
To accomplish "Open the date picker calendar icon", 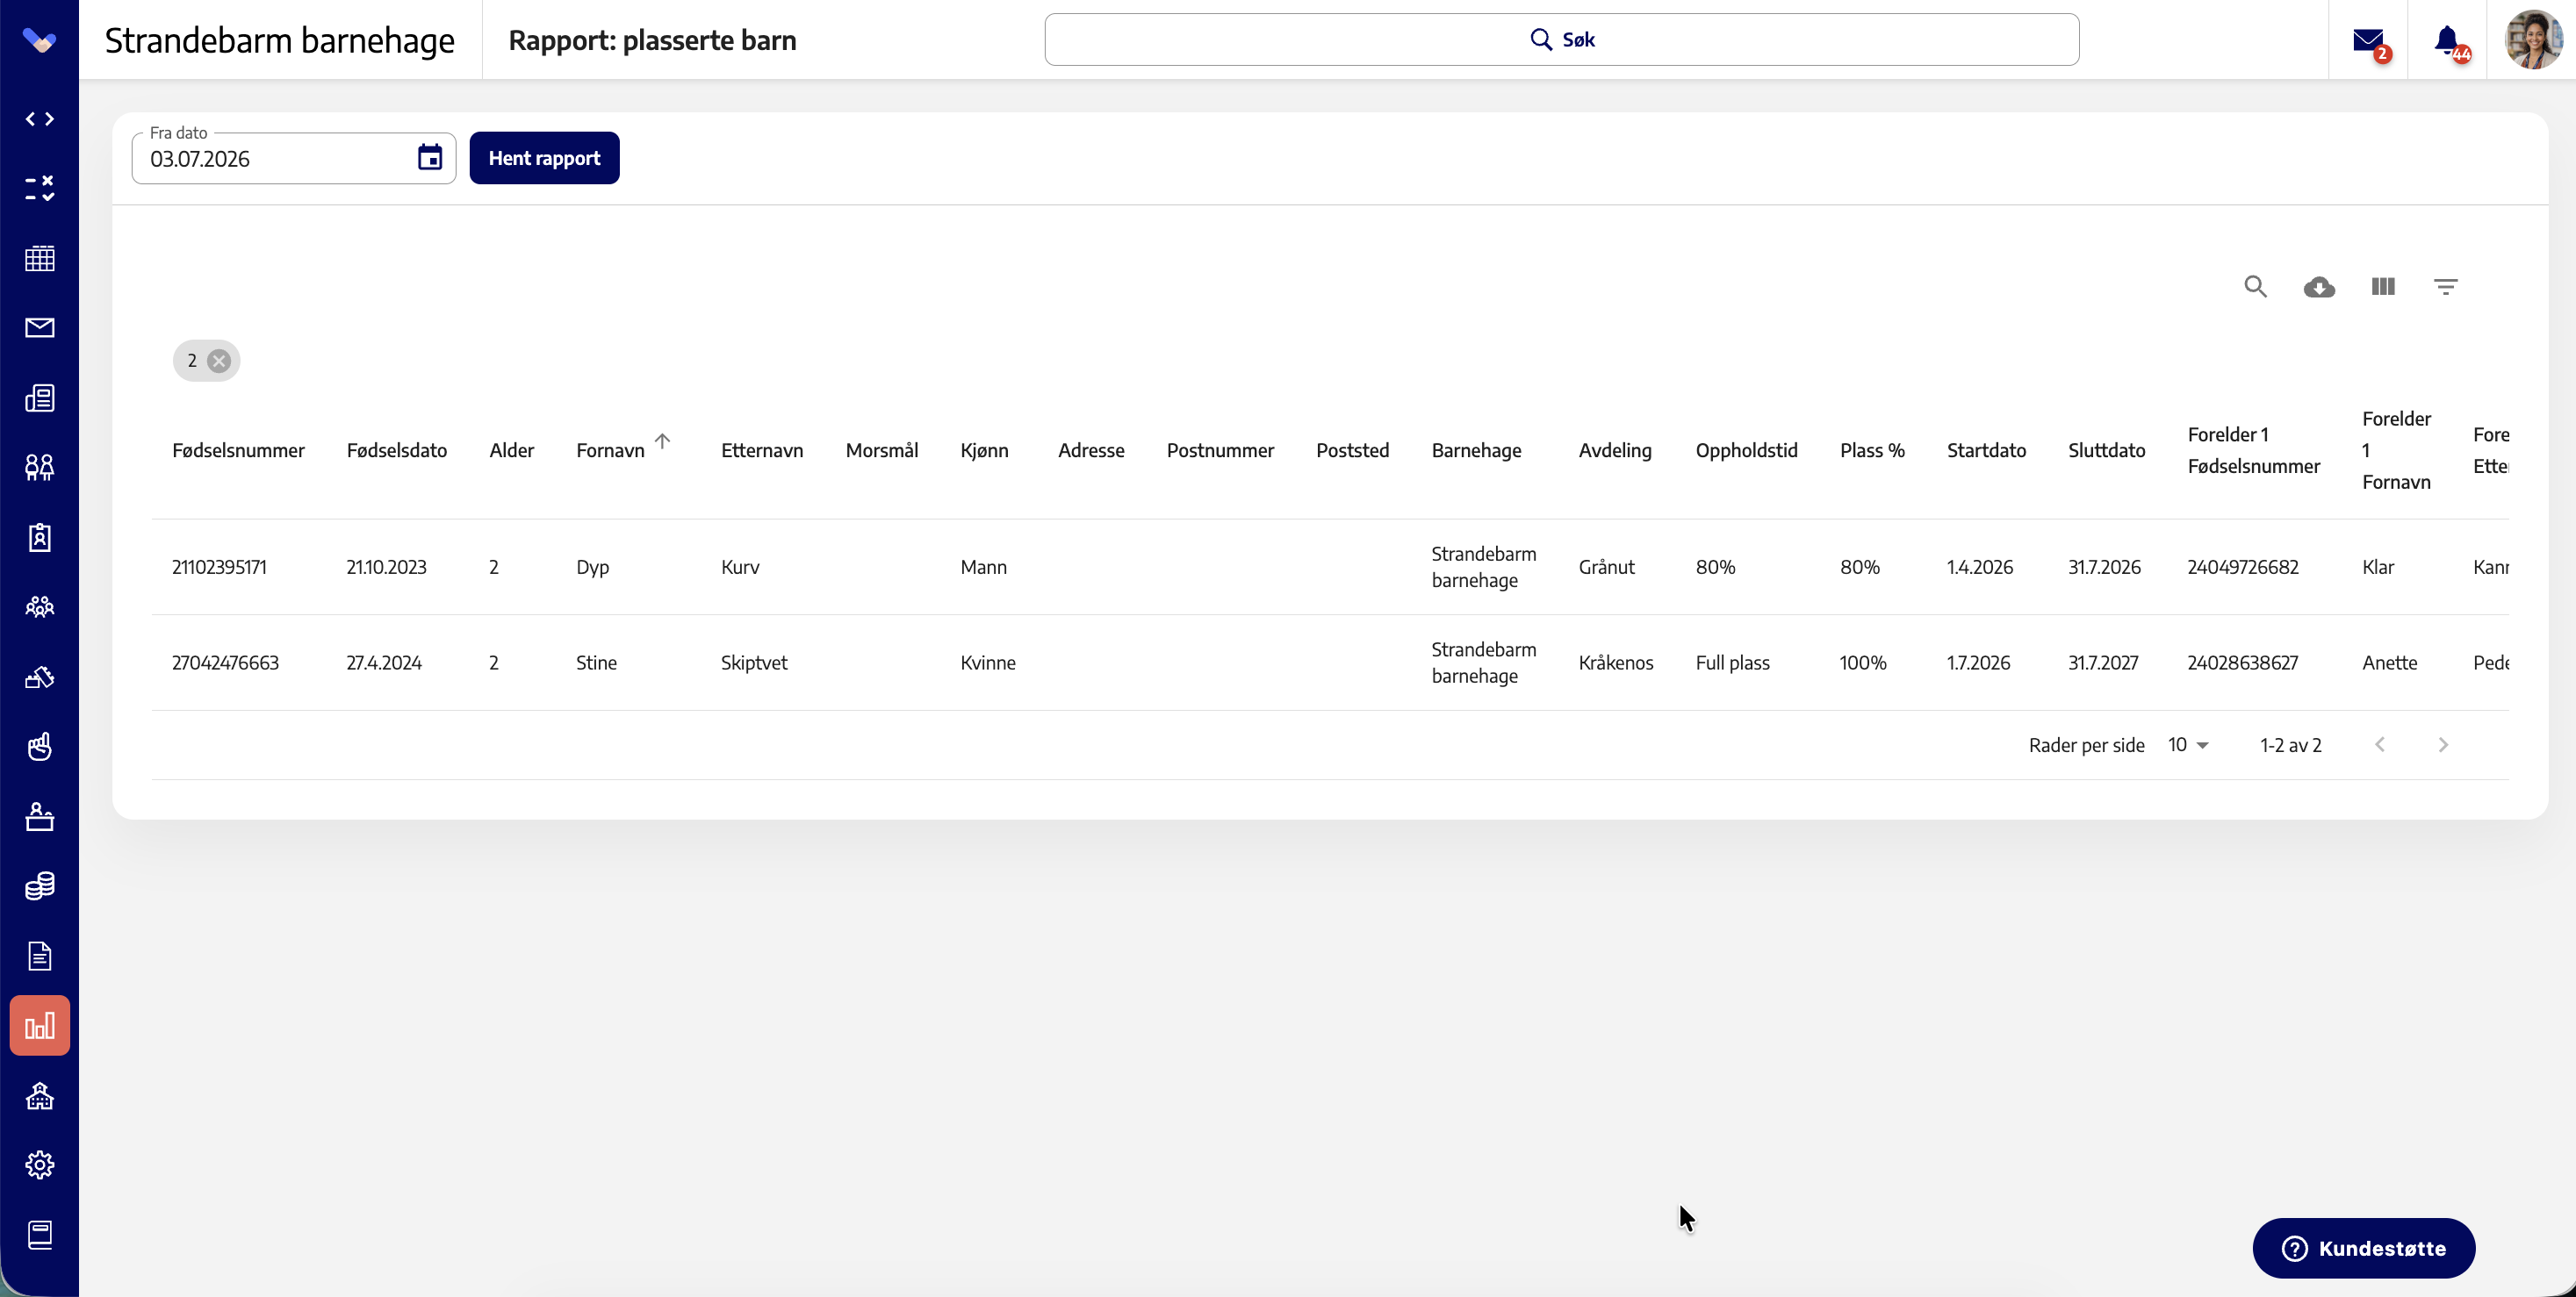I will click(430, 158).
